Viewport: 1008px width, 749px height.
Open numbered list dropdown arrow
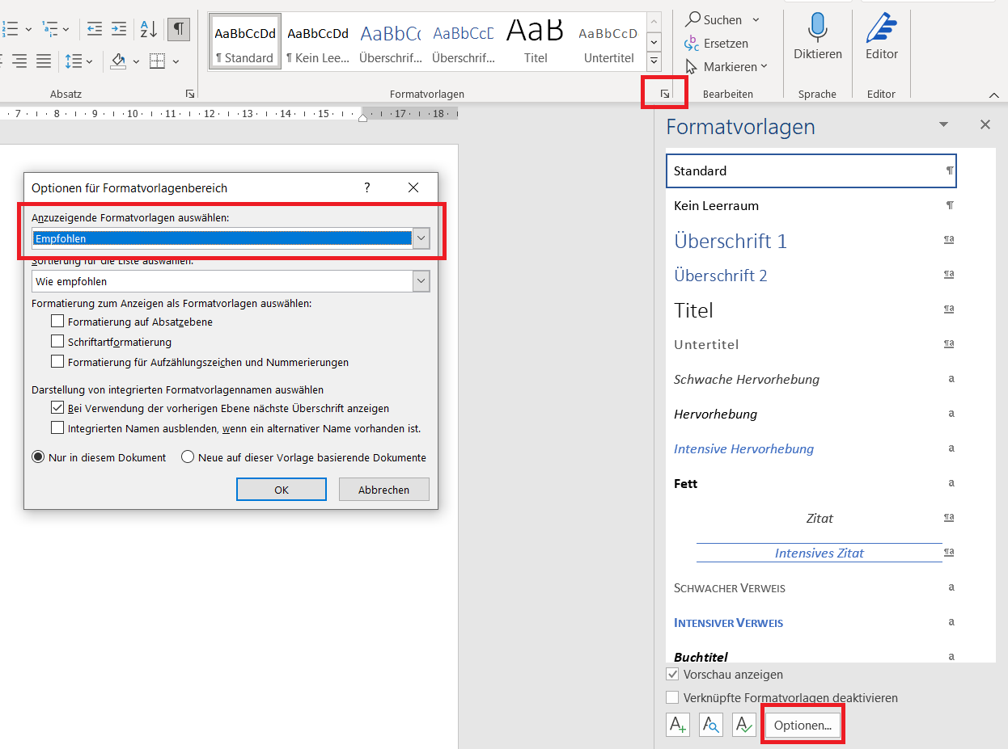pos(28,29)
